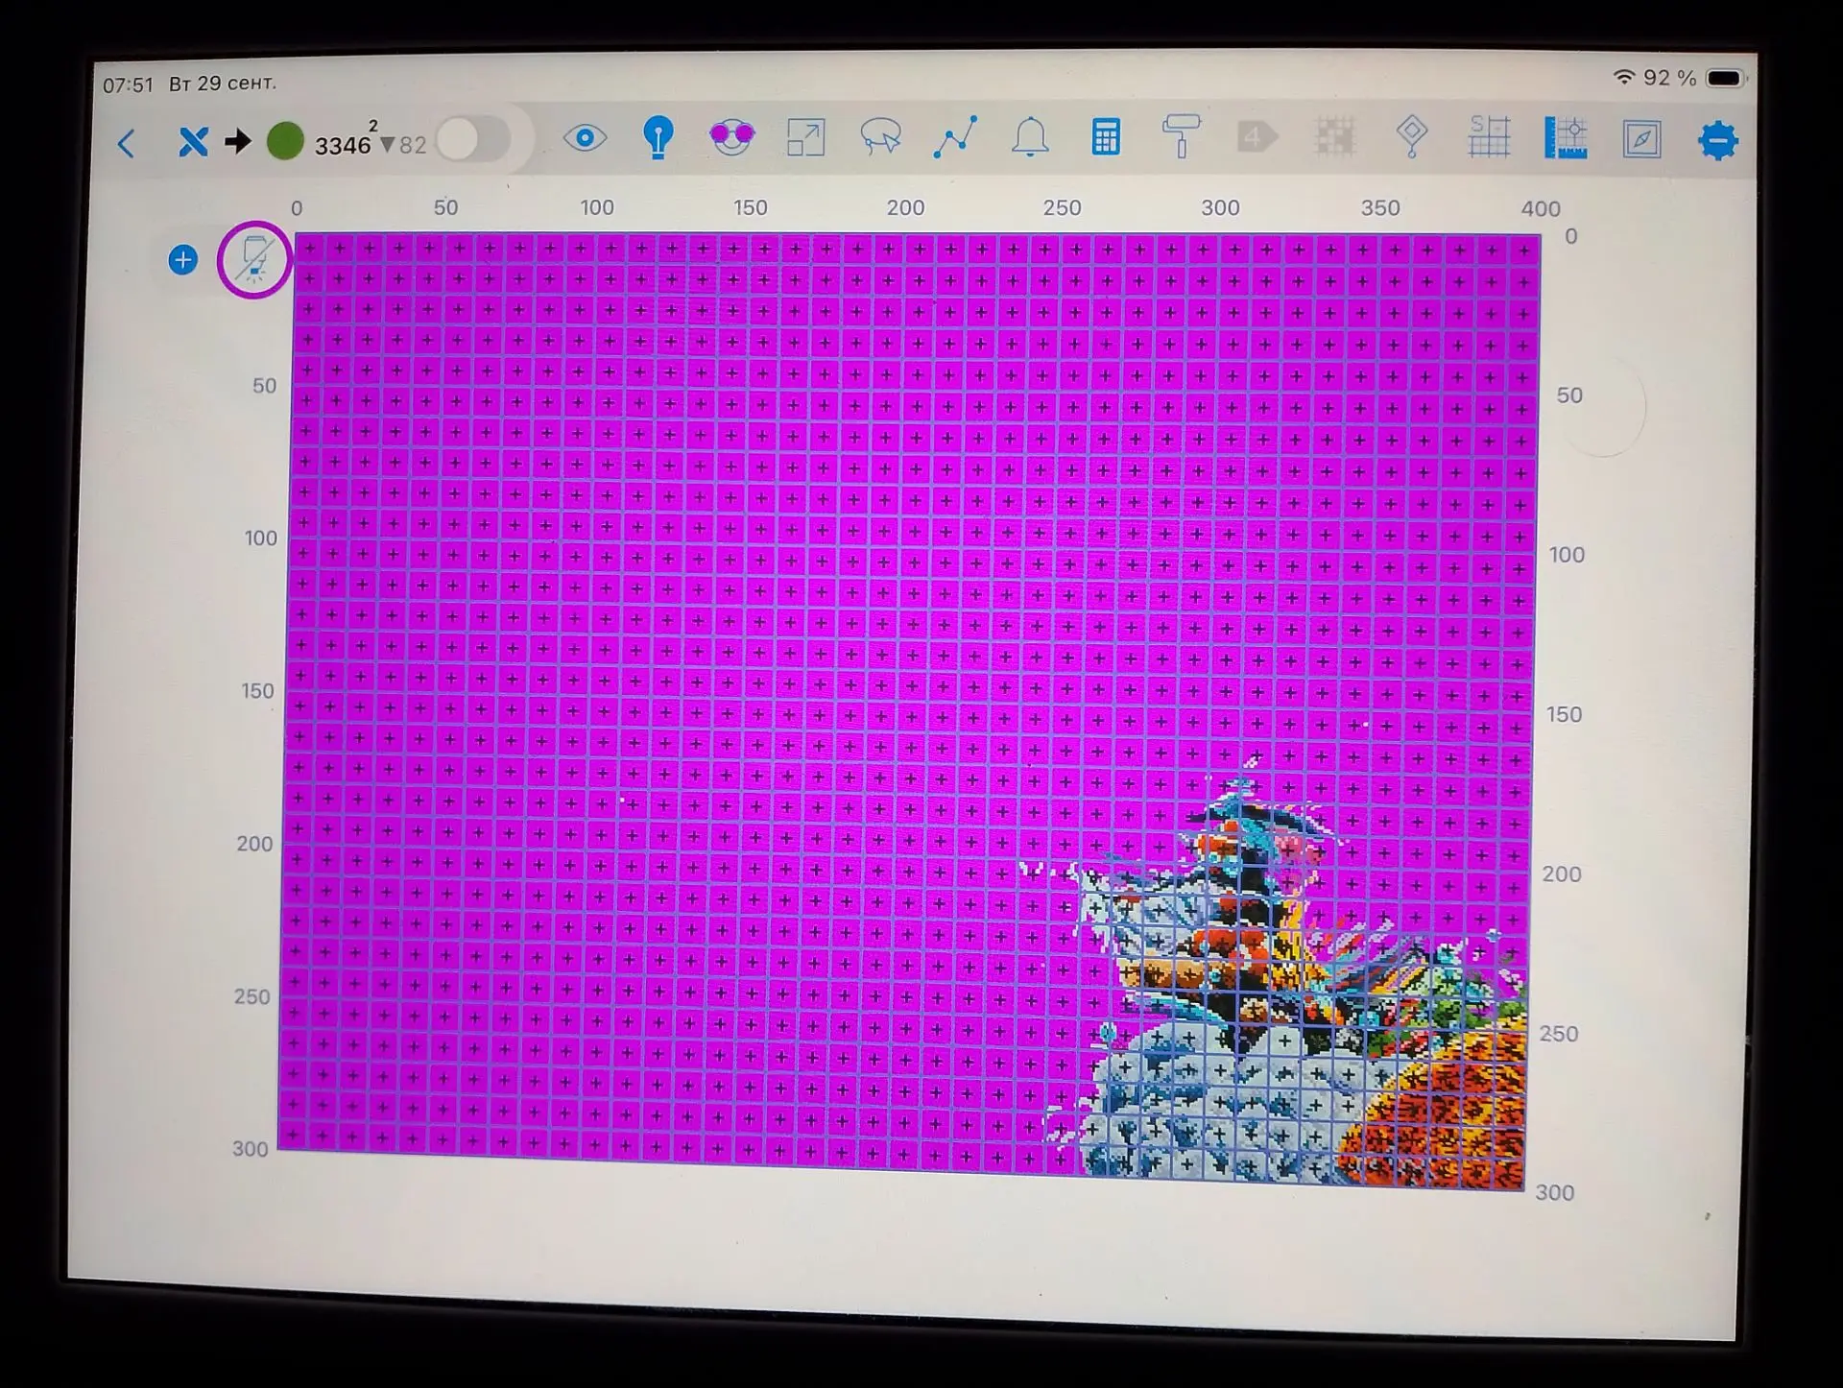This screenshot has width=1843, height=1388.
Task: Tap top ruler mark 200
Action: [905, 207]
